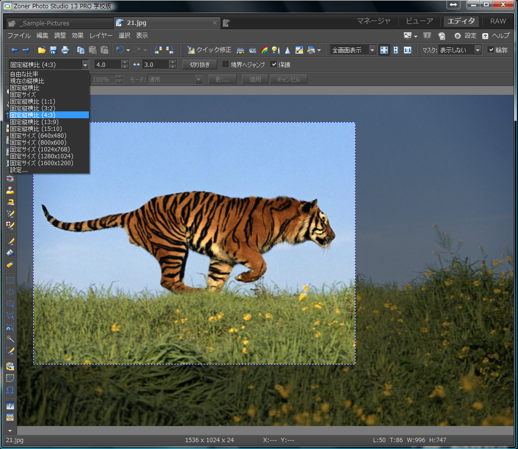Click the 1:1 actual size zoom icon
The height and width of the screenshot is (449, 518).
click(x=407, y=50)
